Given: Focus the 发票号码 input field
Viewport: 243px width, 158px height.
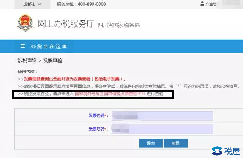Looking at the screenshot, I should coord(162,129).
